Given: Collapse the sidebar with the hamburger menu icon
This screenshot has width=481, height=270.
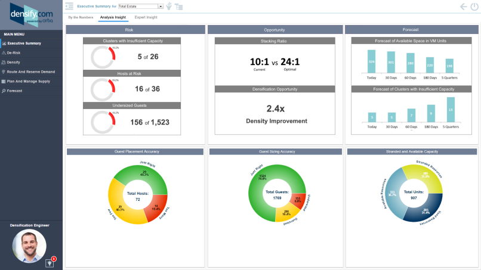Looking at the screenshot, I should (69, 6).
